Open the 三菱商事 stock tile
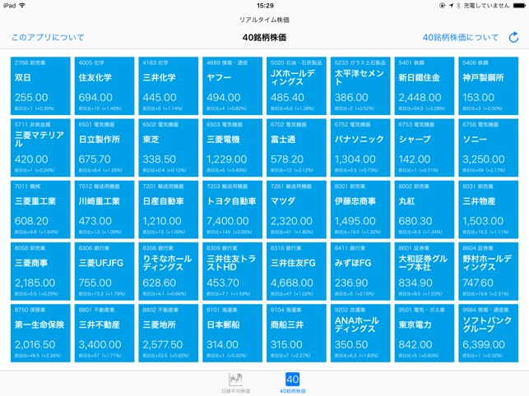This screenshot has width=529, height=396. [40, 271]
